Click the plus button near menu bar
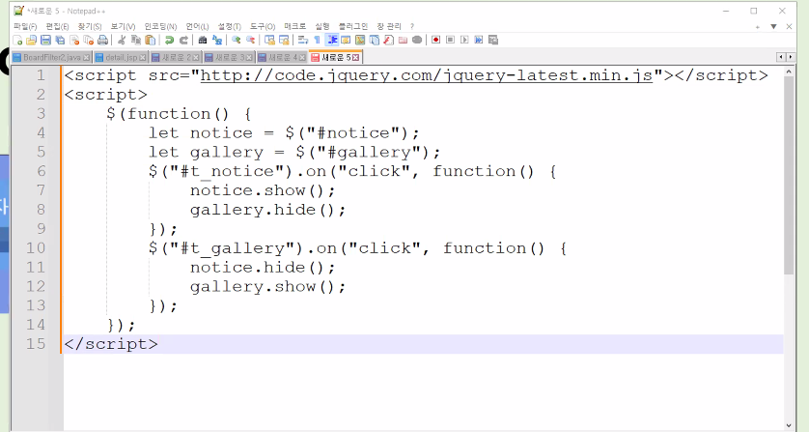Image resolution: width=809 pixels, height=432 pixels. [758, 27]
